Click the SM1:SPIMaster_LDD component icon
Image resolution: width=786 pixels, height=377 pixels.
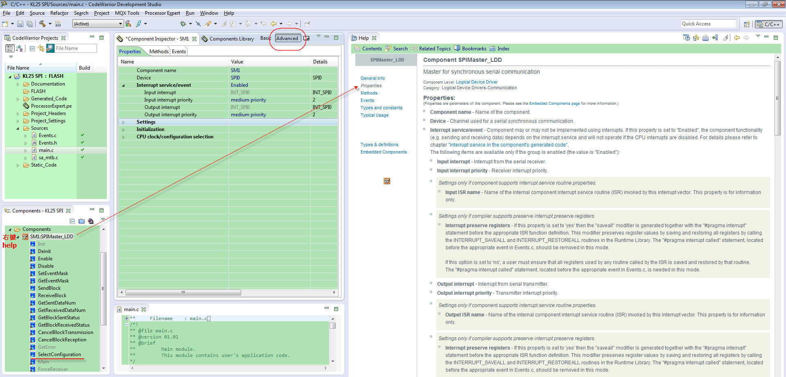click(x=25, y=237)
